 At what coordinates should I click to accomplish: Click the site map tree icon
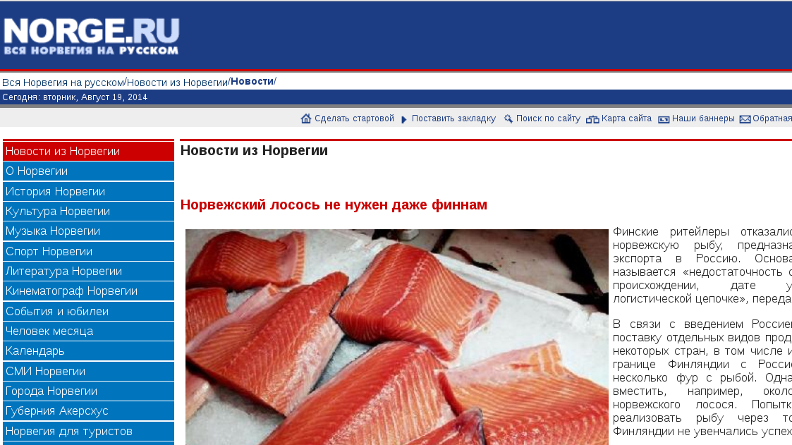click(x=592, y=119)
